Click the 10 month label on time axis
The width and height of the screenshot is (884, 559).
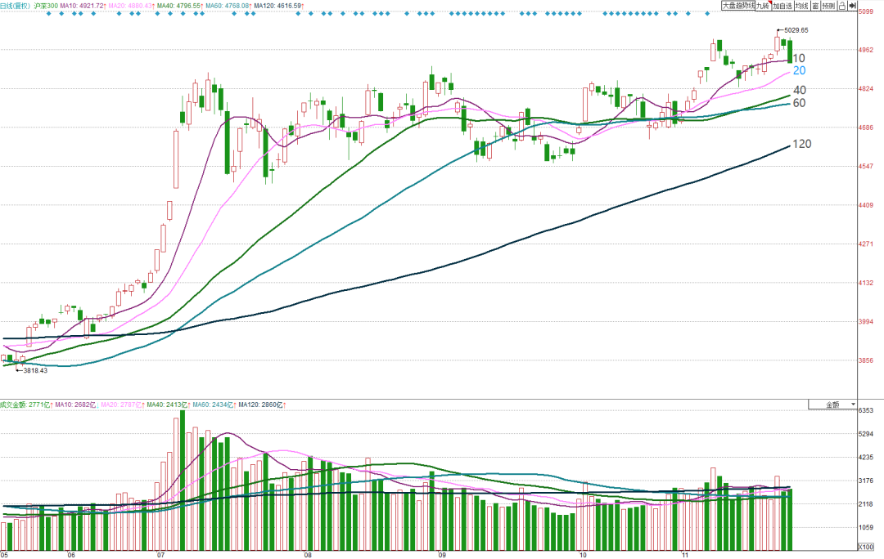[583, 555]
